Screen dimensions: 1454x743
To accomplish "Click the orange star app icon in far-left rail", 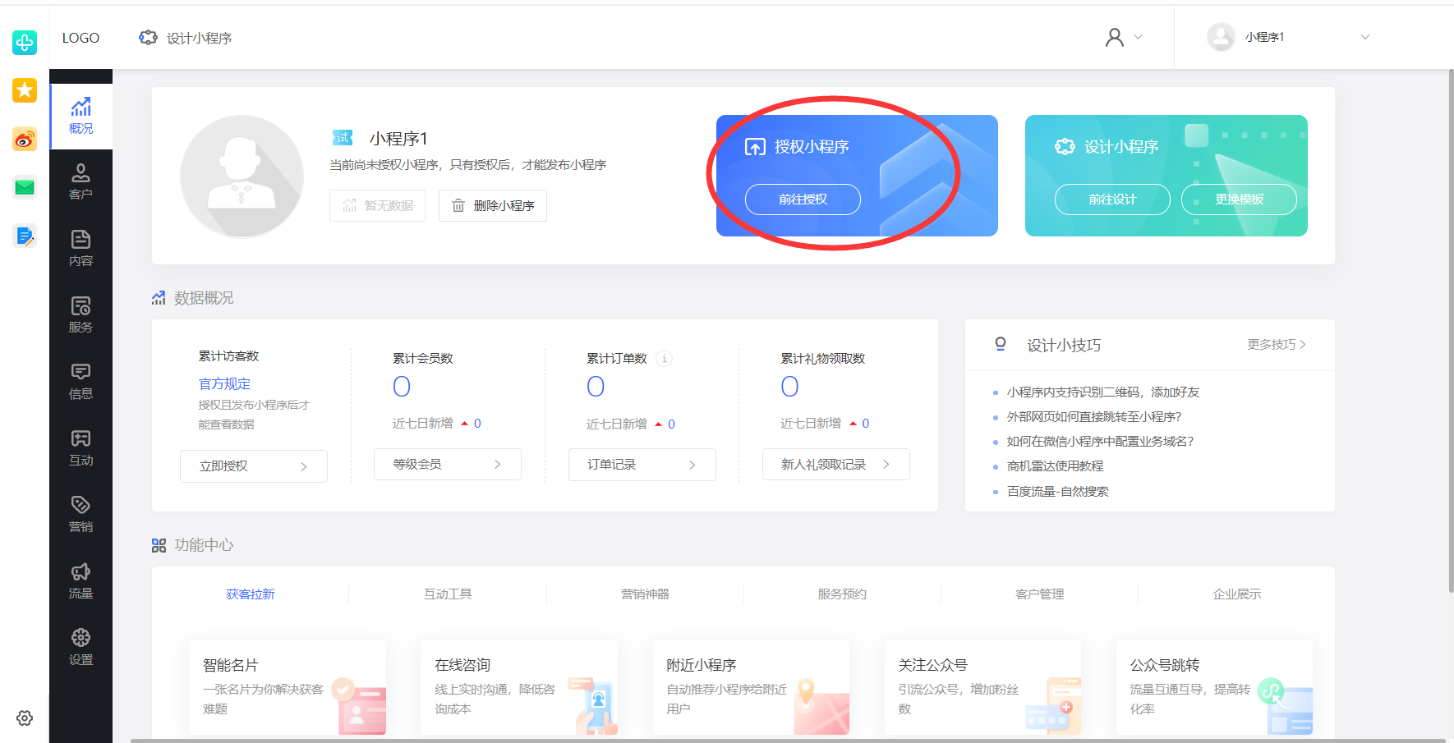I will [x=25, y=90].
